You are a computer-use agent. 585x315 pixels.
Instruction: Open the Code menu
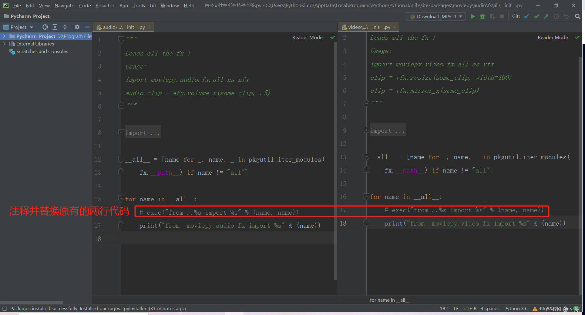(x=85, y=5)
